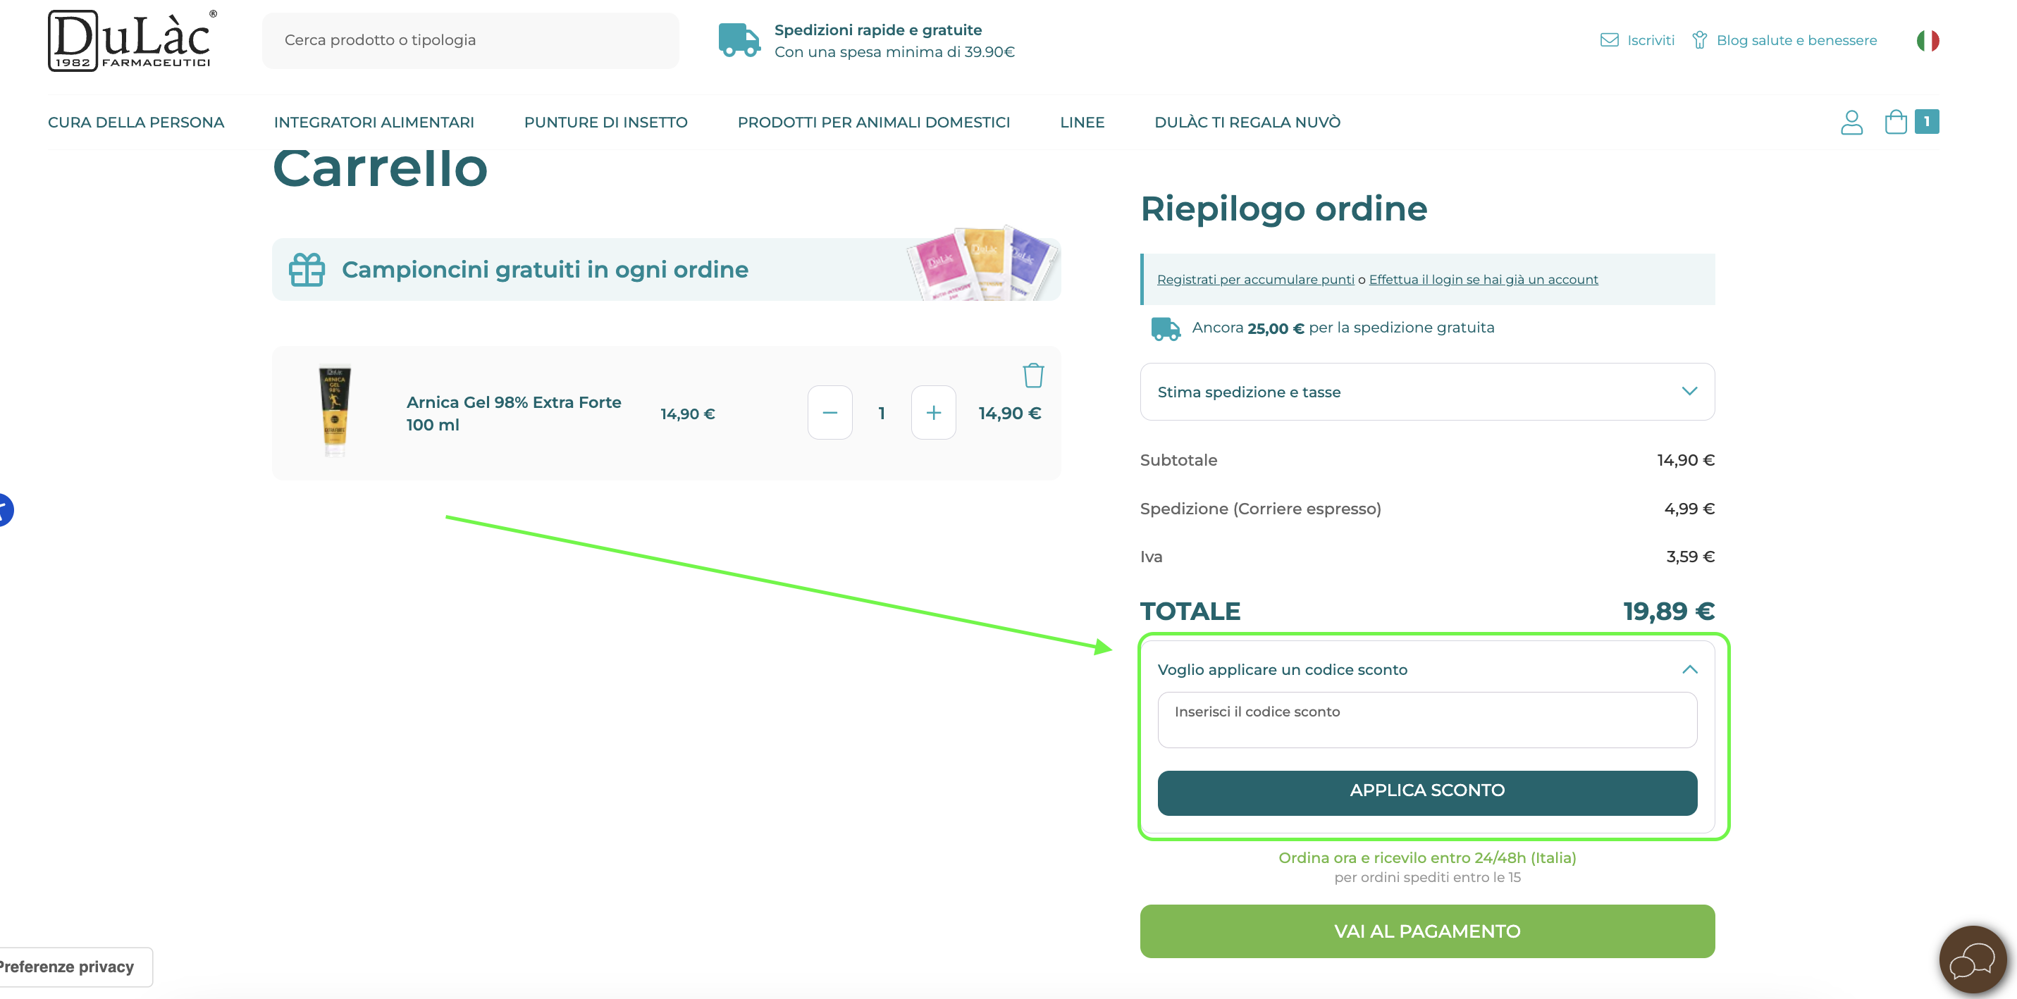Screen dimensions: 2017x999
Task: Click the user account icon
Action: pos(1851,122)
